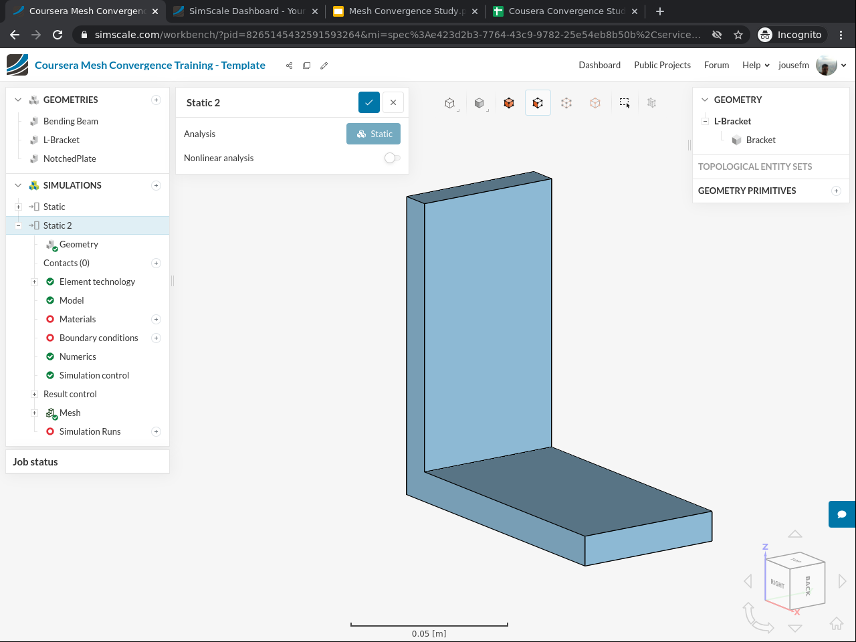856x642 pixels.
Task: Click the pencil edit project icon
Action: [x=324, y=66]
